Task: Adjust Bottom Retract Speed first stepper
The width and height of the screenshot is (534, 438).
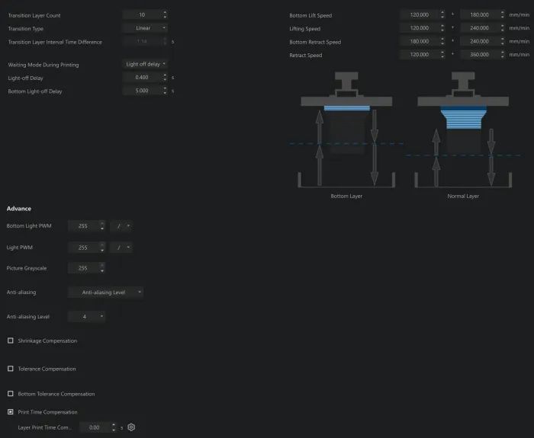Action: [442, 41]
